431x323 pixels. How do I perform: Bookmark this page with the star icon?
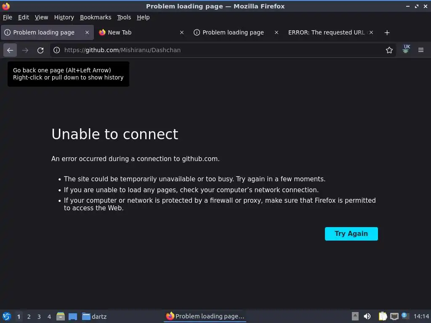coord(389,50)
